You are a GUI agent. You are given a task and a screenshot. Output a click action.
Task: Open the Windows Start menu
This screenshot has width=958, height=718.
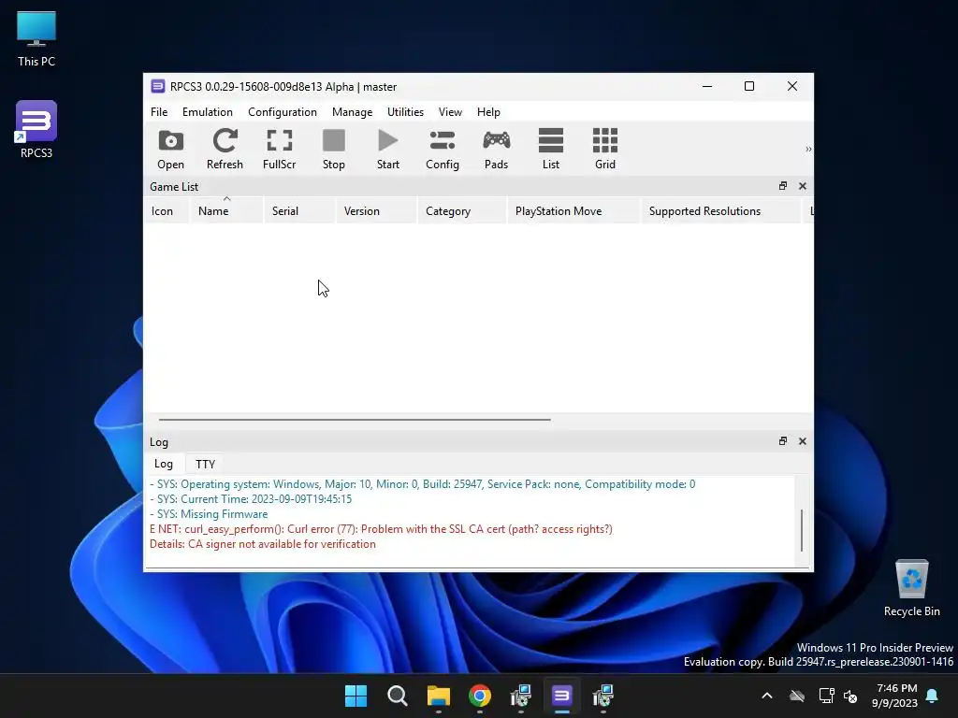356,696
